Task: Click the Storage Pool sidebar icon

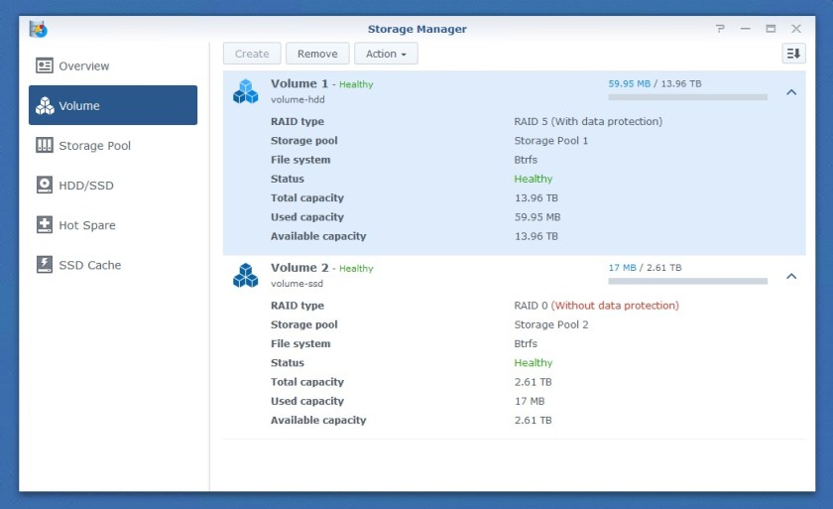Action: [45, 146]
